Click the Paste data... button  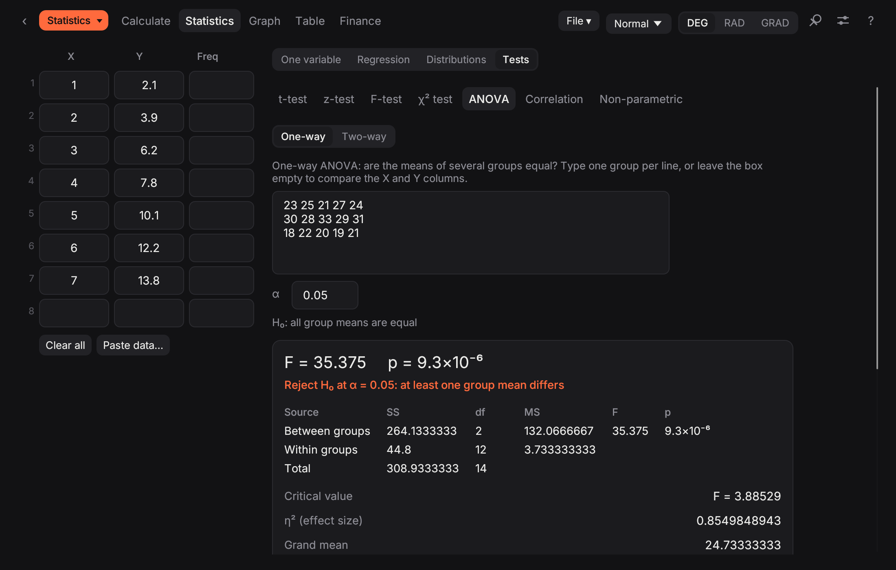tap(133, 345)
